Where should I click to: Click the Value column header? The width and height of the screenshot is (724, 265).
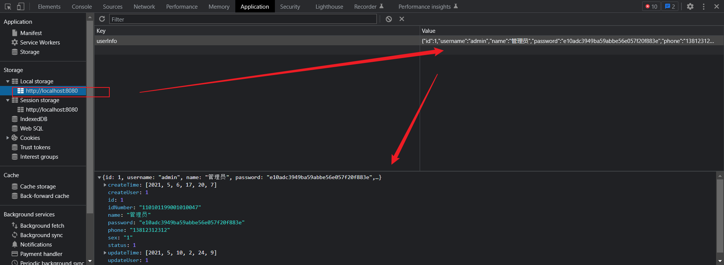[572, 31]
